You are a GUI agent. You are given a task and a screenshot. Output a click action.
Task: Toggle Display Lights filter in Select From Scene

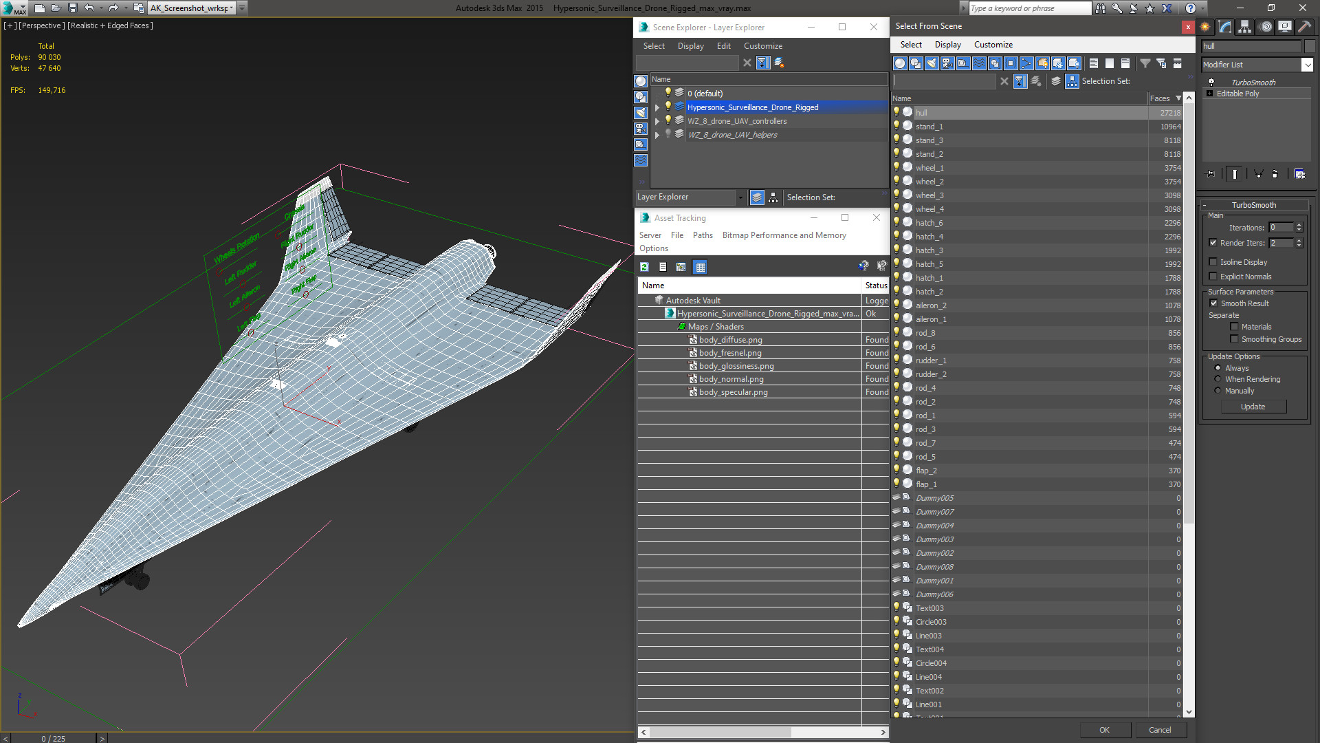[932, 63]
